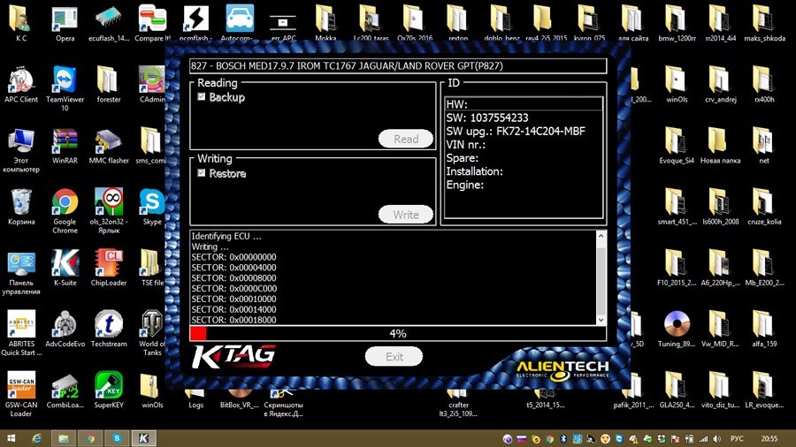Select the SW: 1037554233 line

pyautogui.click(x=487, y=117)
